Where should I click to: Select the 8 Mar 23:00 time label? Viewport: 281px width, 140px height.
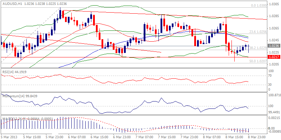[x=258, y=136]
